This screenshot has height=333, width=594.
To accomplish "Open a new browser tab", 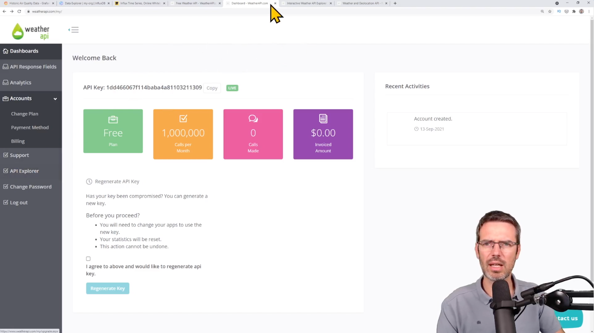I will [x=395, y=3].
